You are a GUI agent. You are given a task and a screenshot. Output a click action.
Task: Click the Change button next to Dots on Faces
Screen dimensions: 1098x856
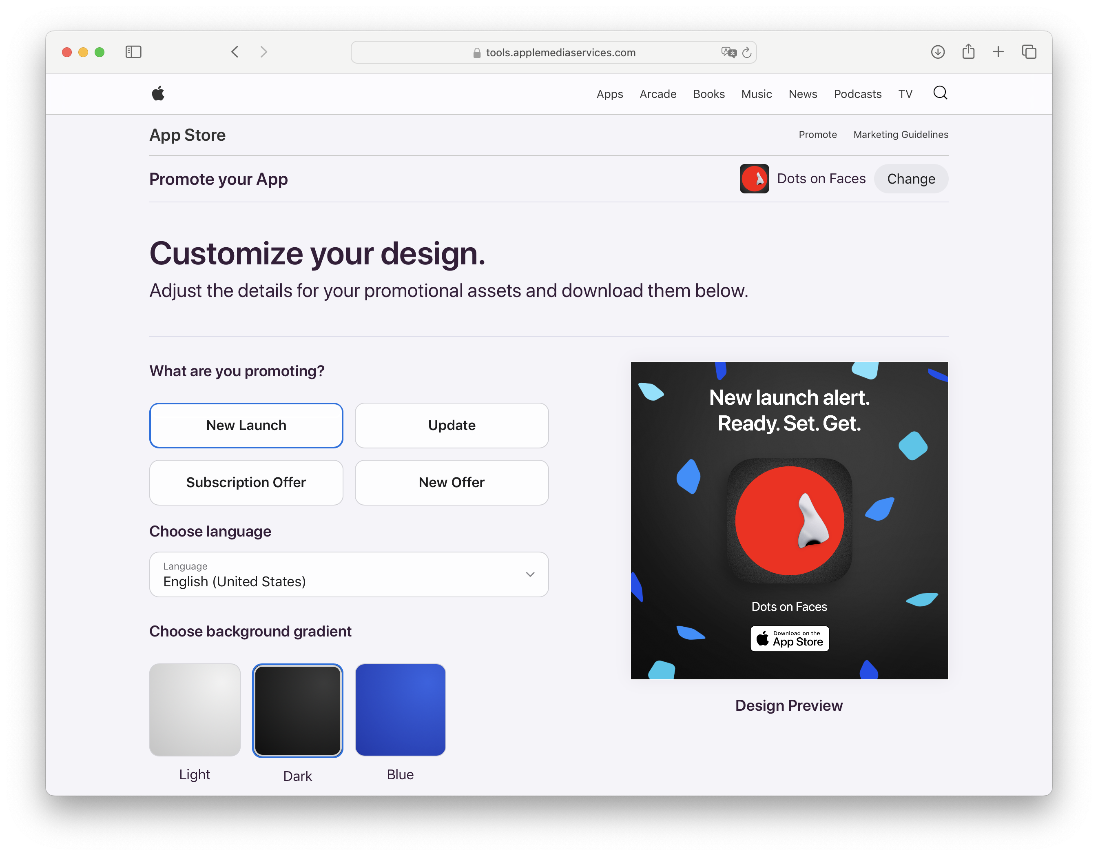[911, 179]
